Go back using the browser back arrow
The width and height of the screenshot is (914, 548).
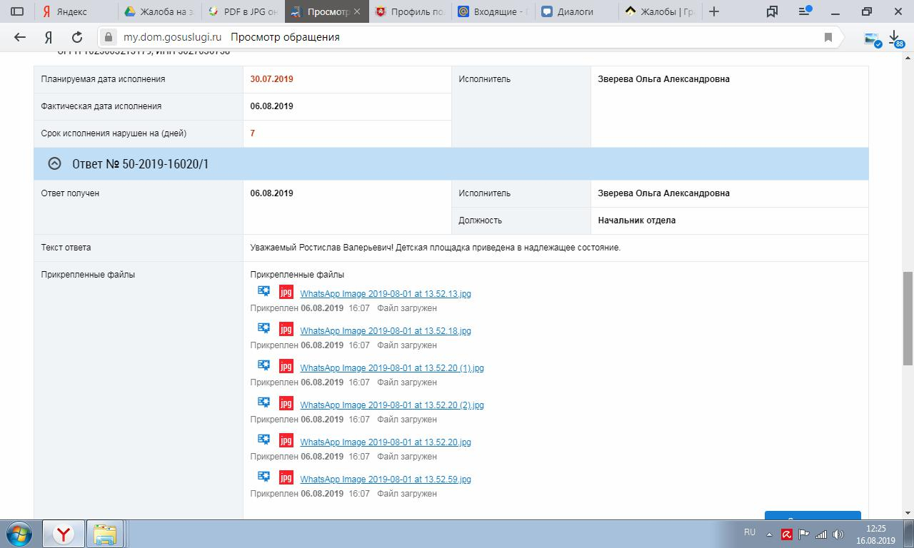coord(20,37)
